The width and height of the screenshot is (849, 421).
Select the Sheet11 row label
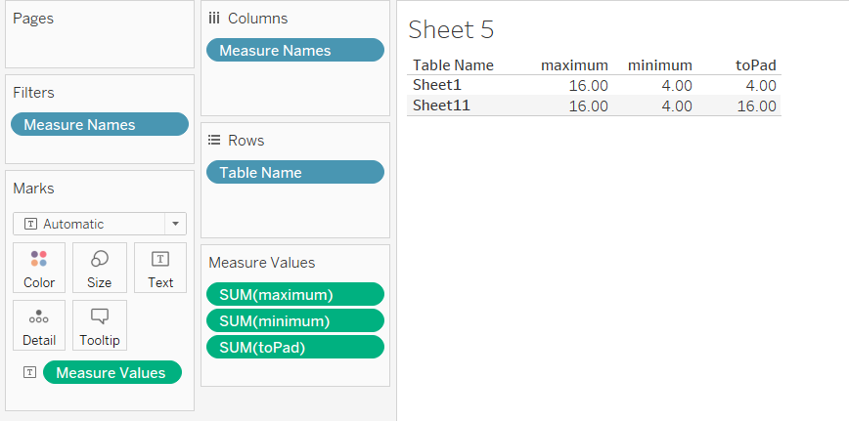click(x=441, y=105)
